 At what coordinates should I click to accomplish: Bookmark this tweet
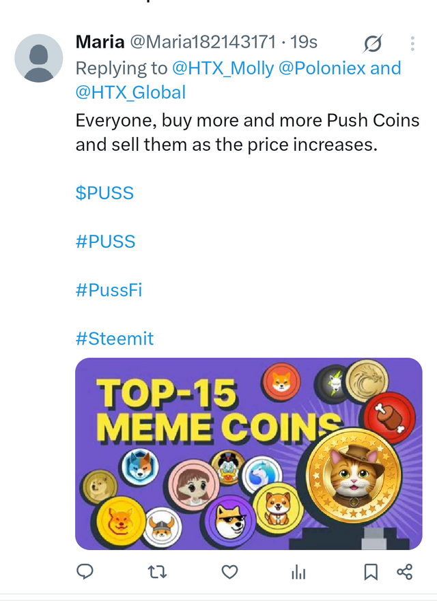(371, 572)
